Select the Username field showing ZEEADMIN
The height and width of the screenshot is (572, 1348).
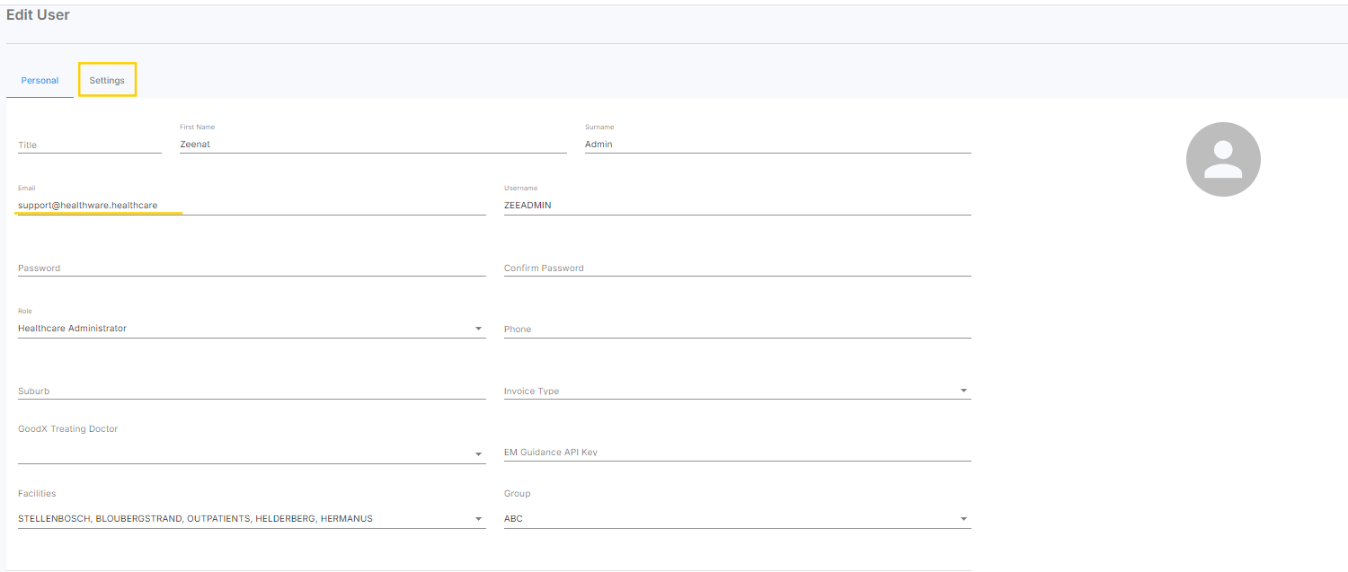click(x=737, y=206)
